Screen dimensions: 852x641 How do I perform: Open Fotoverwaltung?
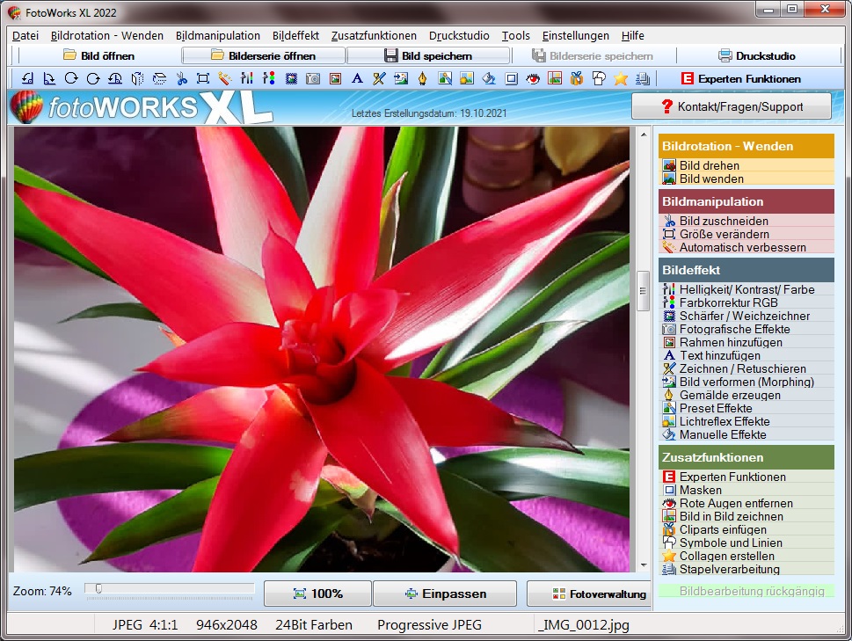tap(589, 594)
